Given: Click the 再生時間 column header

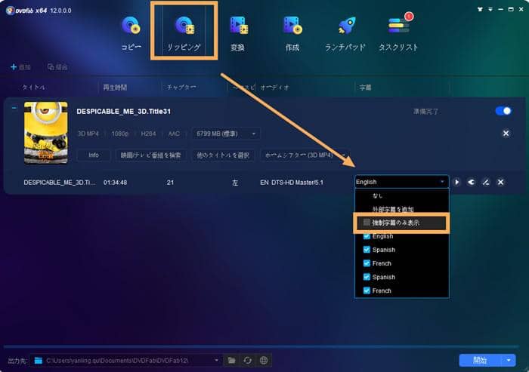Looking at the screenshot, I should click(115, 88).
